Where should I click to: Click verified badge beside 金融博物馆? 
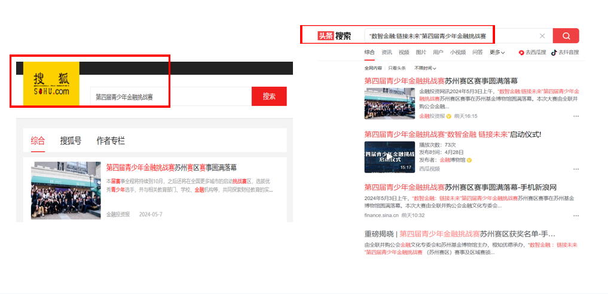coord(469,160)
